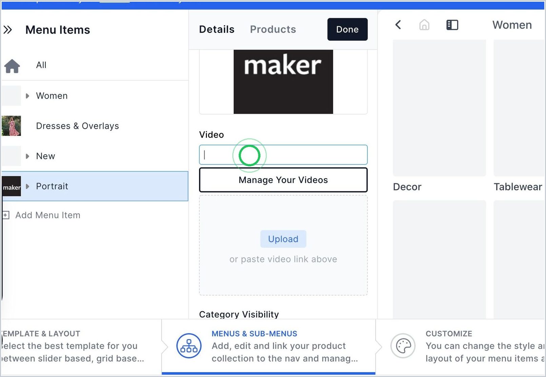This screenshot has width=546, height=377.
Task: Click into the Video link input field
Action: [x=283, y=155]
